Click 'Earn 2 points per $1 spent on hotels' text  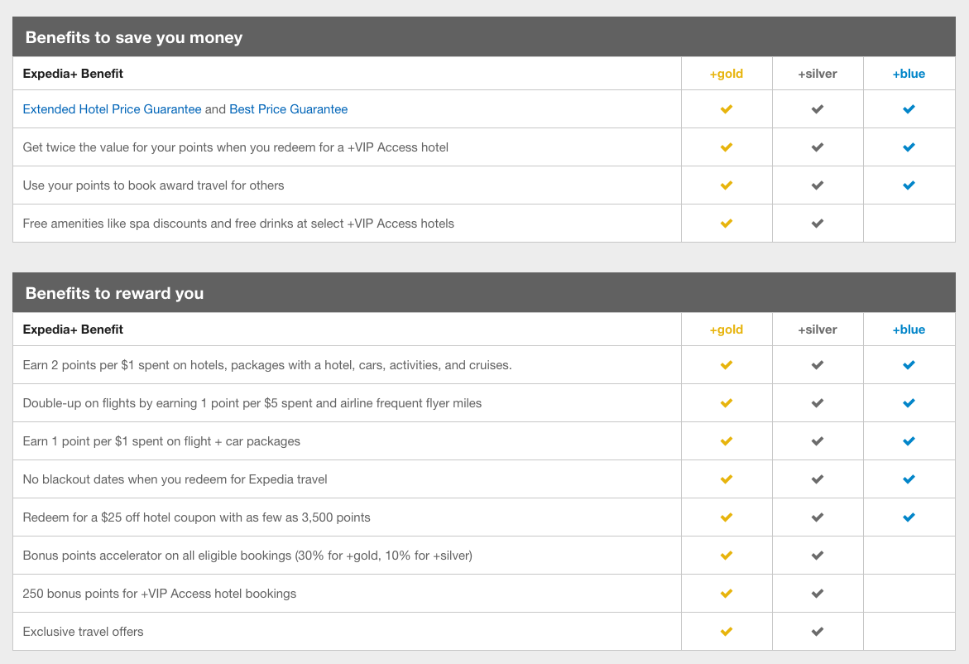(x=267, y=365)
